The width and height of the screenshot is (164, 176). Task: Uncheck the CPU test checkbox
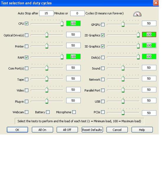[x=26, y=23]
